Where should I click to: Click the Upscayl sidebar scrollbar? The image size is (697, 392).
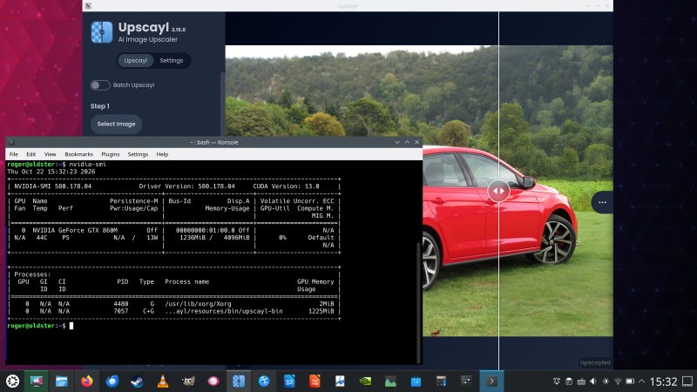pos(222,102)
